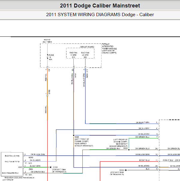Select the "N210" circuit label

tap(31, 157)
